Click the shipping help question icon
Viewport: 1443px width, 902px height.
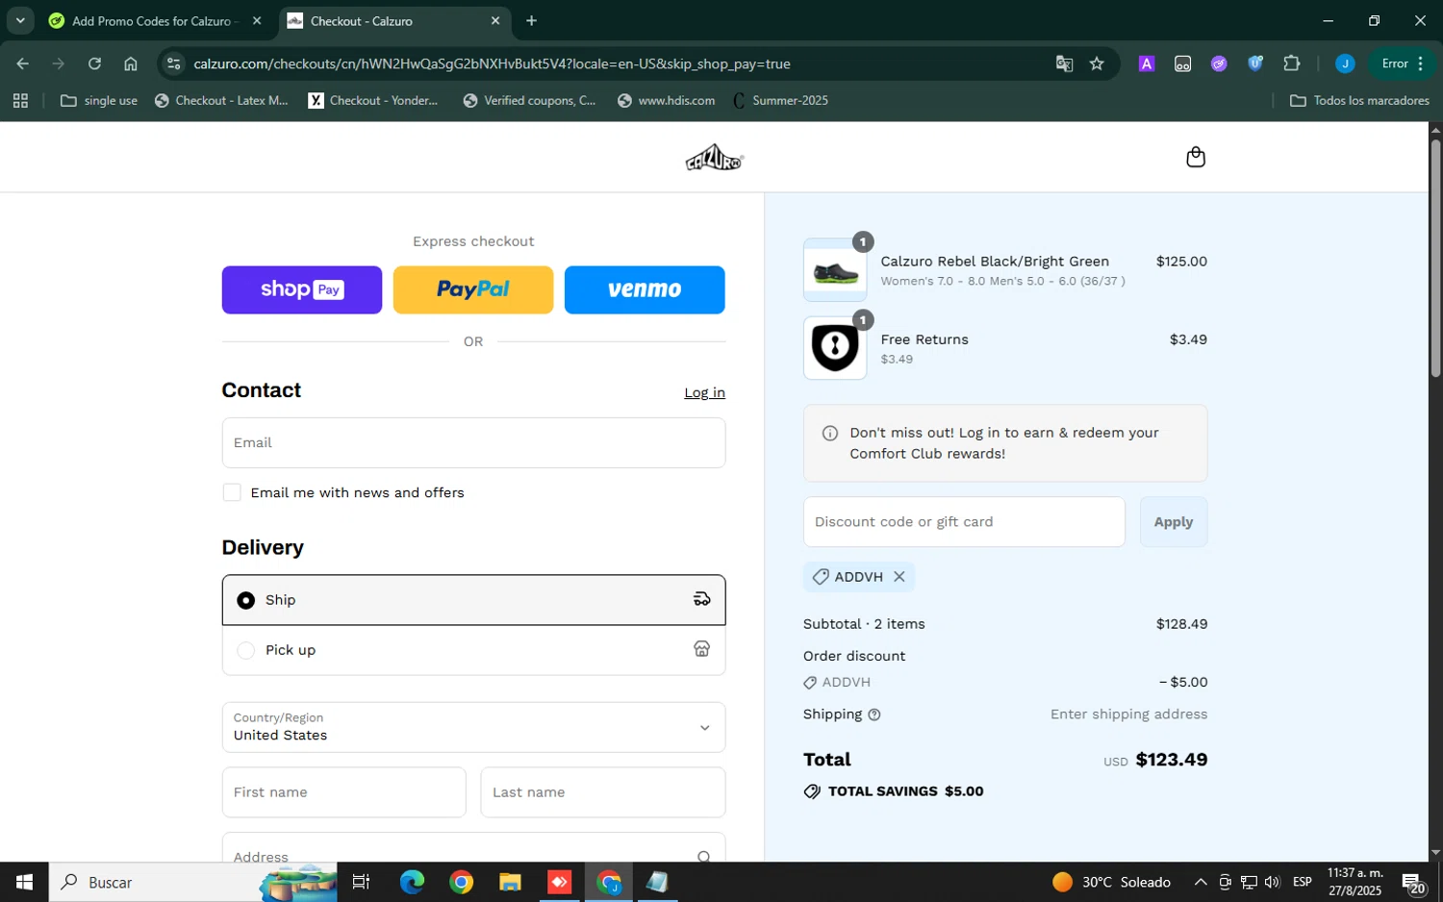coord(874,714)
